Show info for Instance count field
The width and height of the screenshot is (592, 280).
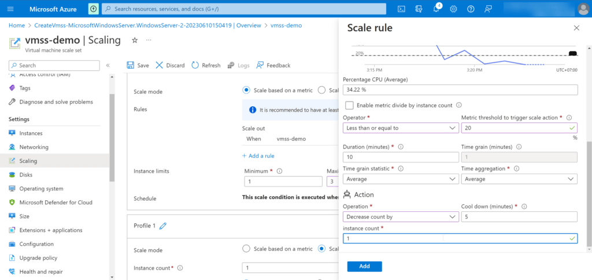coord(180,268)
